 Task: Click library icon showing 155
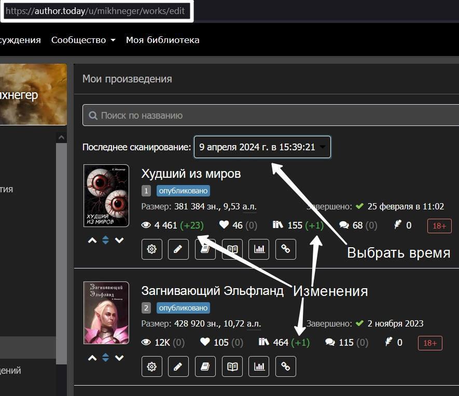pos(278,224)
